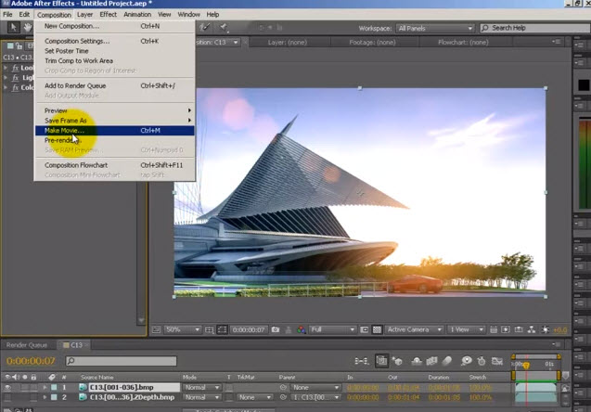
Task: Choose Add to Render Queue entry
Action: (115, 86)
